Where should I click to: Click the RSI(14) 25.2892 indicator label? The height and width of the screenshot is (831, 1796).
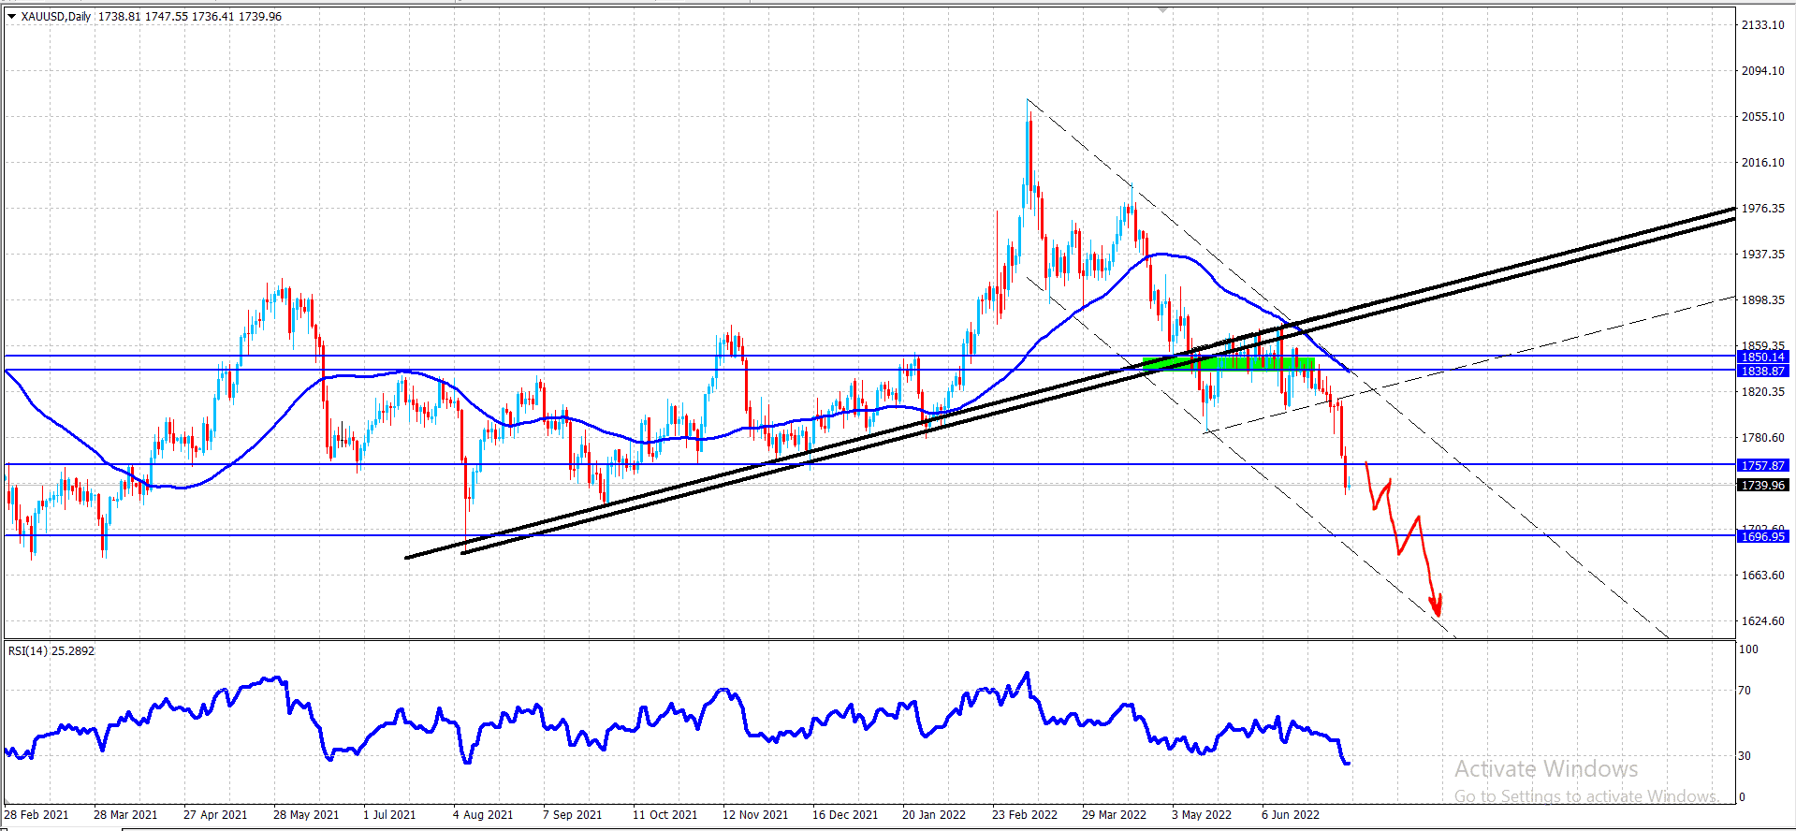pos(51,650)
